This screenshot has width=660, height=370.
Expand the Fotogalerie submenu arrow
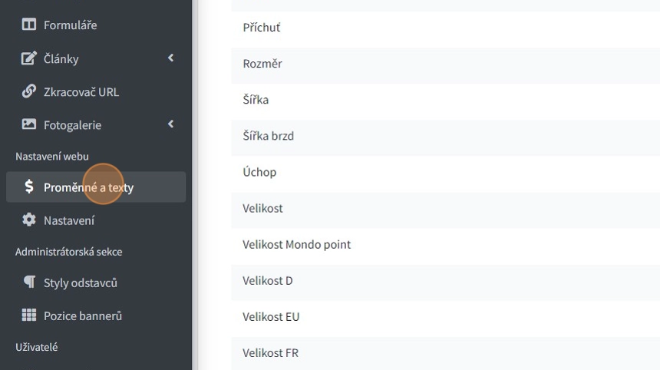pyautogui.click(x=171, y=124)
